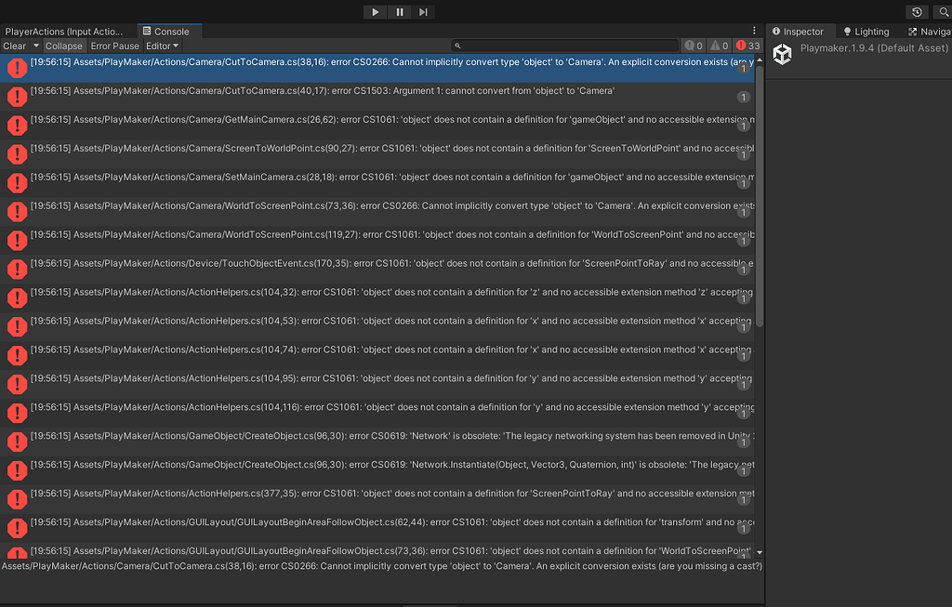Image resolution: width=952 pixels, height=607 pixels.
Task: Click the undo history icon near top right
Action: [x=916, y=11]
